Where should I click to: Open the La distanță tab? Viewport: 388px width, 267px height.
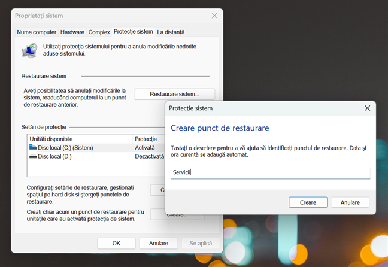tap(171, 32)
